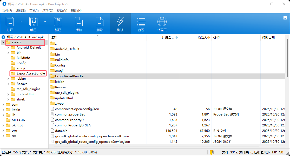The width and height of the screenshot is (290, 156).
Task: Expand the zlweb tree node
Action: [x=8, y=99]
